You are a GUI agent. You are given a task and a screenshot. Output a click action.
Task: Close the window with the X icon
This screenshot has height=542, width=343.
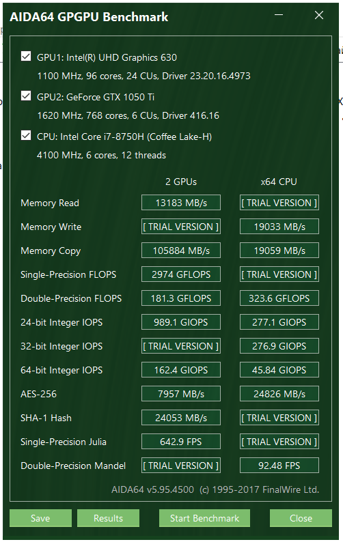[319, 15]
